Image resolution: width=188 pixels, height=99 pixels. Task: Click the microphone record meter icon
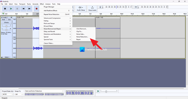click(100, 7)
